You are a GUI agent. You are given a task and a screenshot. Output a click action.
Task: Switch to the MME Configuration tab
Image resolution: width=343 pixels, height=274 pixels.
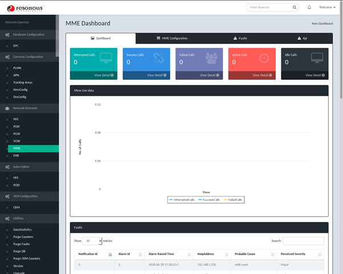[171, 38]
